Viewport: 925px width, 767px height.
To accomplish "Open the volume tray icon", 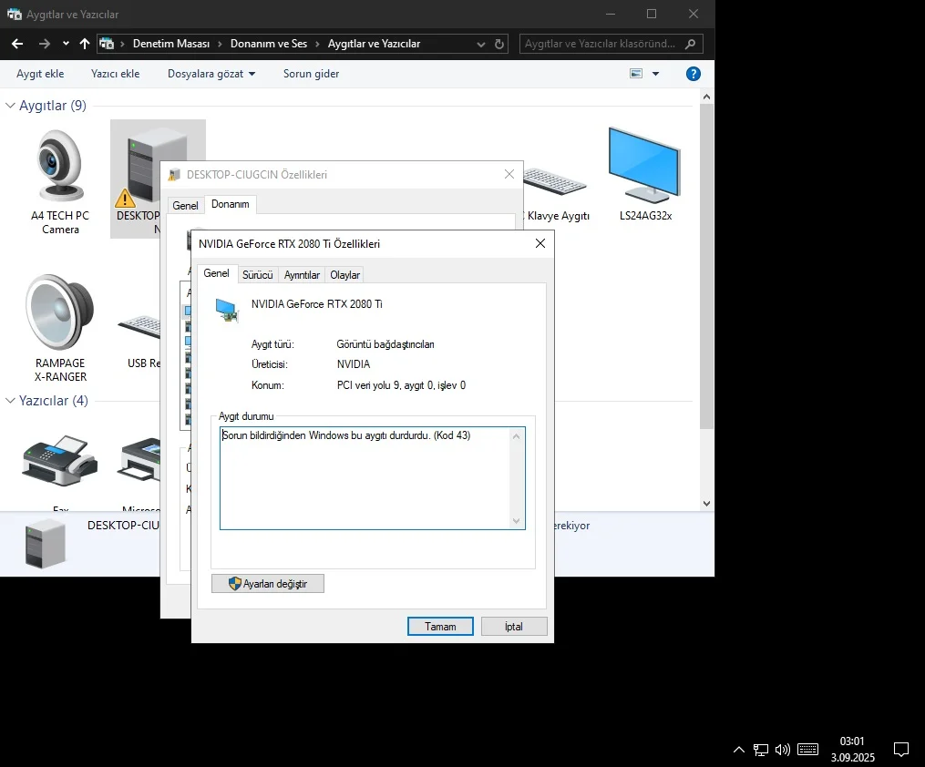I will coord(782,750).
